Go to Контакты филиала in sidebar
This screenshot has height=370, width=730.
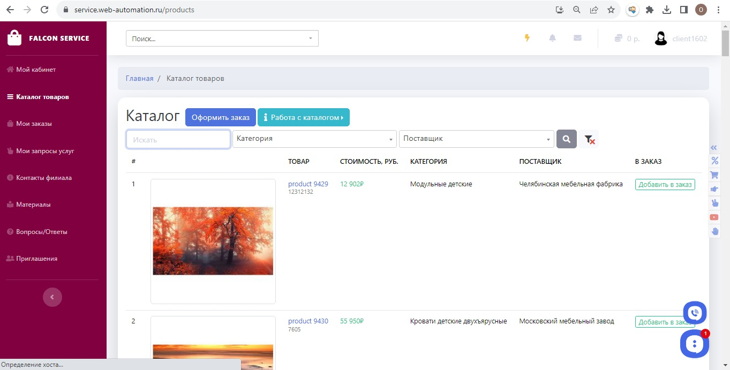(43, 178)
